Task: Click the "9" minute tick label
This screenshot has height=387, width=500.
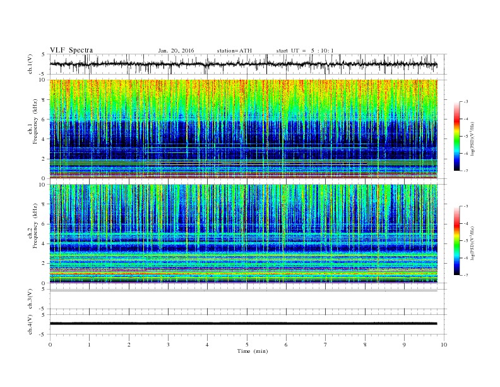Action: point(405,345)
